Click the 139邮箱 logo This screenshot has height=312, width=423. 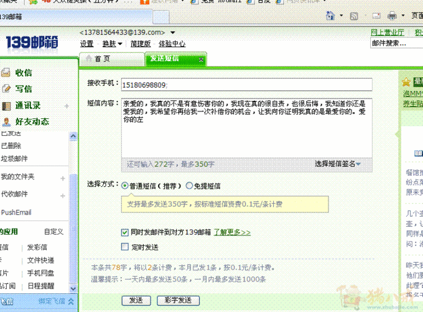coord(32,42)
